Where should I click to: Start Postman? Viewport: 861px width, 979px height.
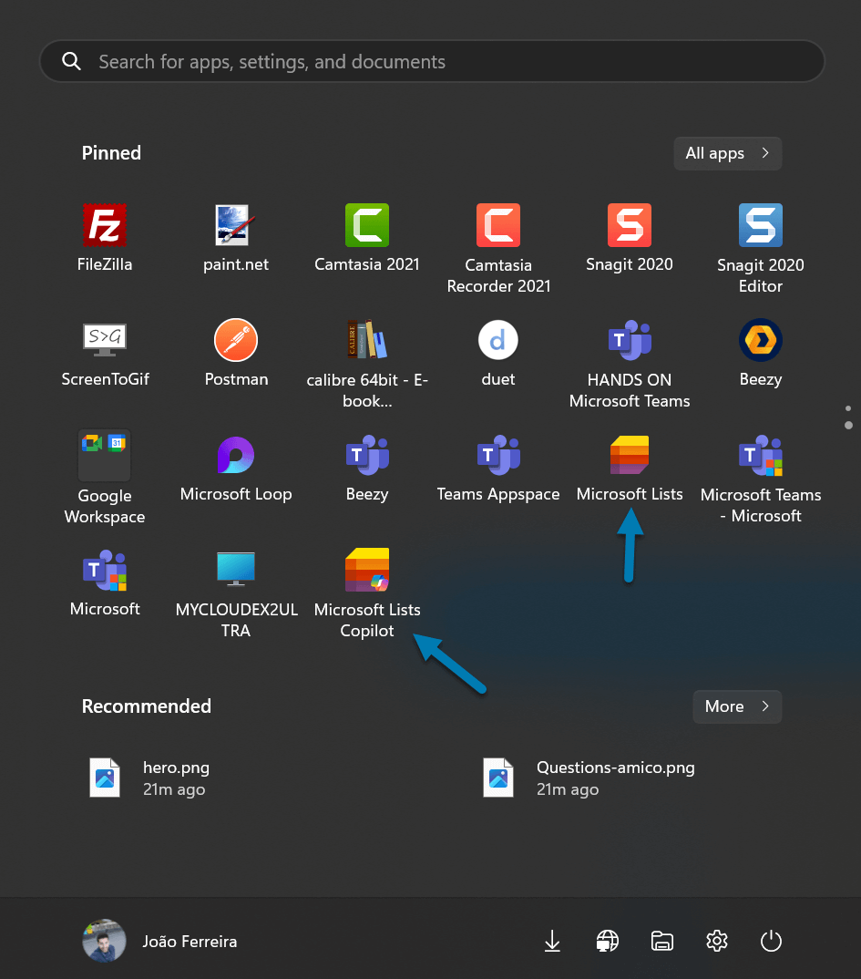point(235,351)
